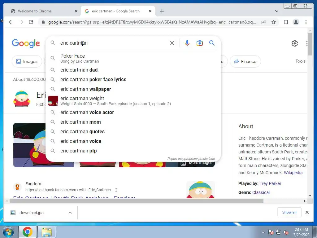Open Trey Parker link
Image resolution: width=317 pixels, height=238 pixels.
point(270,183)
